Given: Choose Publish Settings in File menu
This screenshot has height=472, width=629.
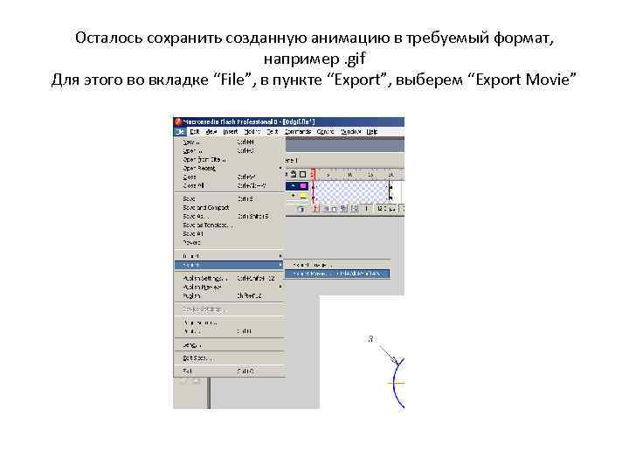Looking at the screenshot, I should [230, 278].
